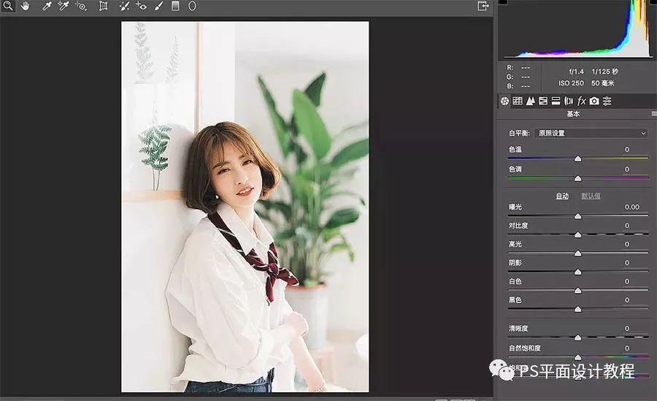Click the 曝光 value field showing 0.00

pos(632,207)
